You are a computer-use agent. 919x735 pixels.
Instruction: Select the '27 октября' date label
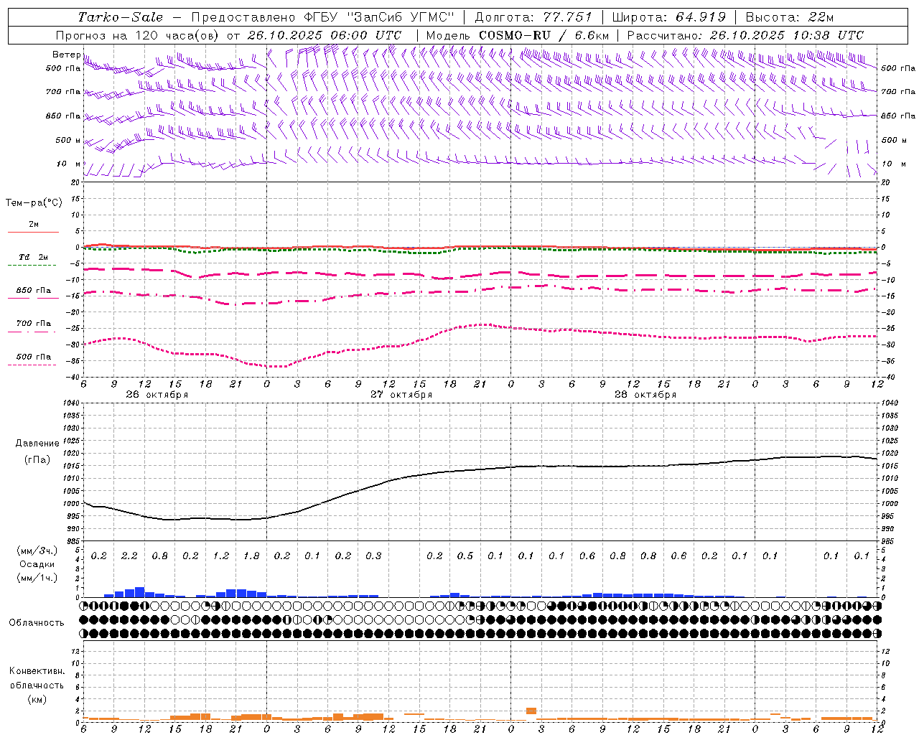coord(401,395)
